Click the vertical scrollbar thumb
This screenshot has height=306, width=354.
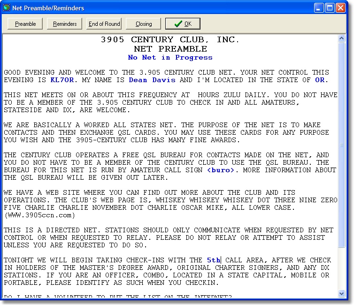342,145
